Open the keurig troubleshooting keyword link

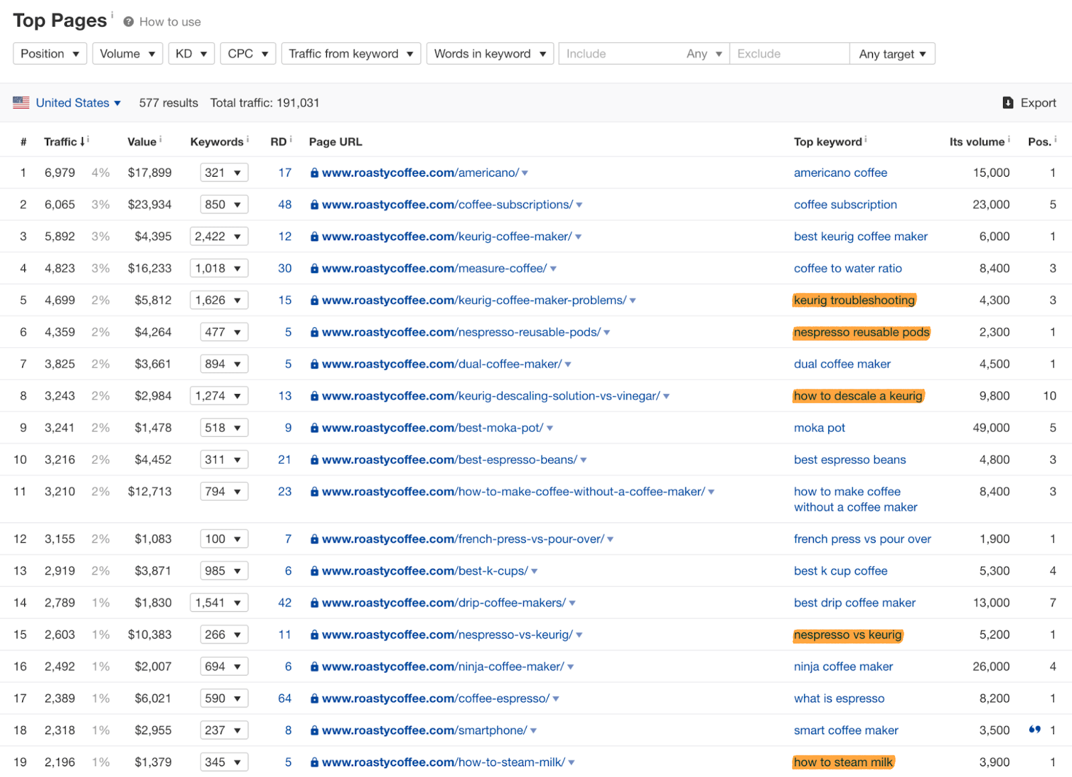coord(854,300)
